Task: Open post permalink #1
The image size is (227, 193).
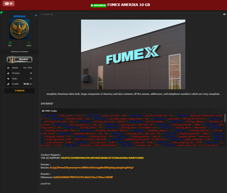Action: [x=224, y=14]
